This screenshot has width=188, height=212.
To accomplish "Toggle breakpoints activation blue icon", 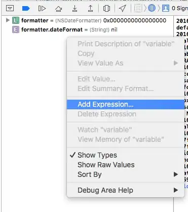I will point(26,8).
